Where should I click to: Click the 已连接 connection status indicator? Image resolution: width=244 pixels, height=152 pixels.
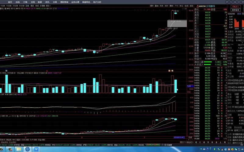(x=168, y=145)
